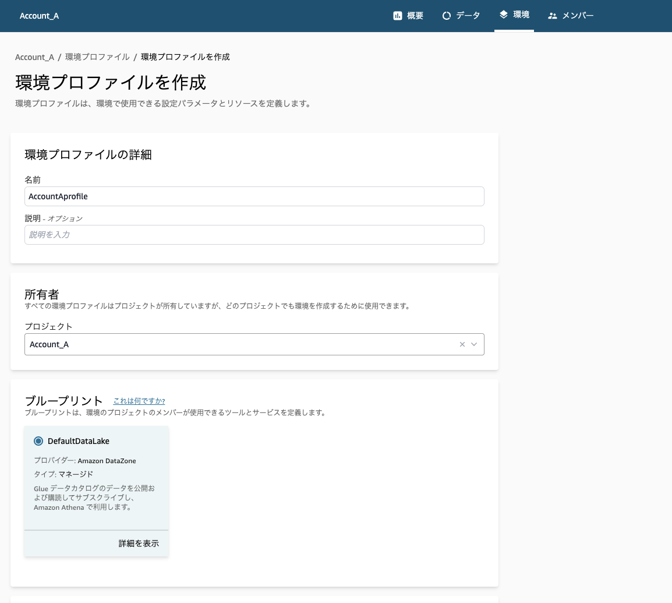Click the データ refresh icon

pyautogui.click(x=445, y=15)
